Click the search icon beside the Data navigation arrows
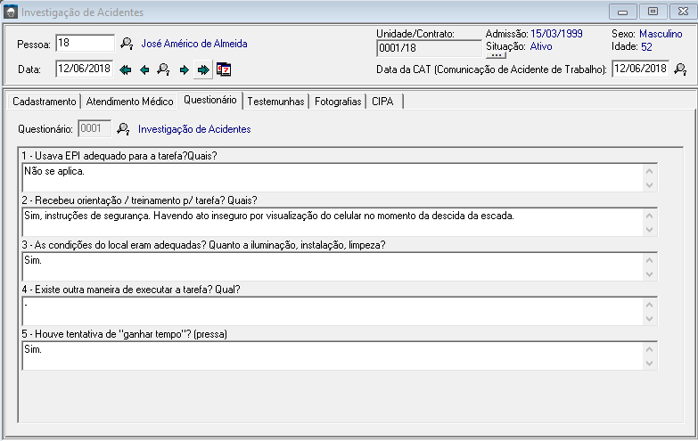 point(163,69)
